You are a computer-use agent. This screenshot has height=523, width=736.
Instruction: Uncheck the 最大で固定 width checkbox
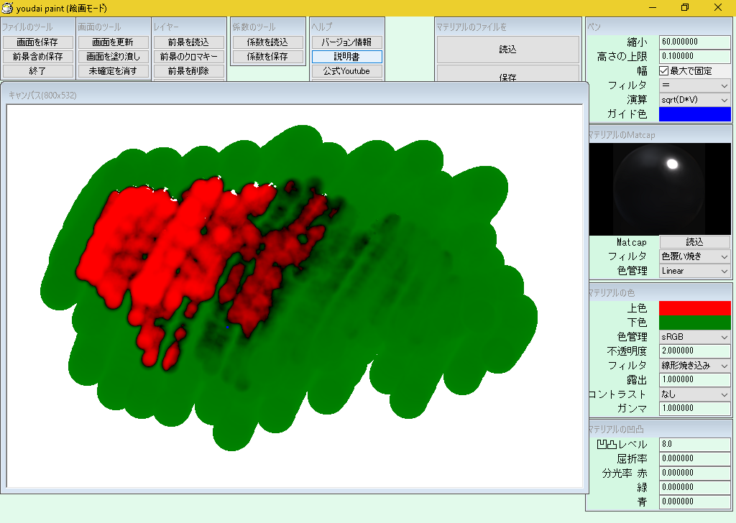[x=664, y=70]
